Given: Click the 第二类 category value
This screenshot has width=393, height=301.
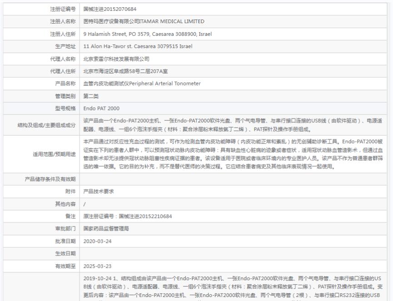Looking at the screenshot, I should 91,96.
